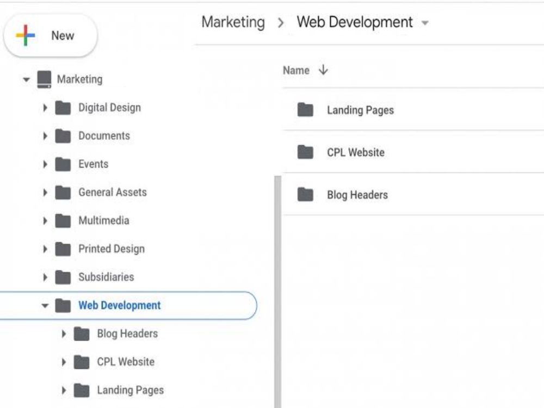Collapse the Marketing drive tree

coord(26,79)
